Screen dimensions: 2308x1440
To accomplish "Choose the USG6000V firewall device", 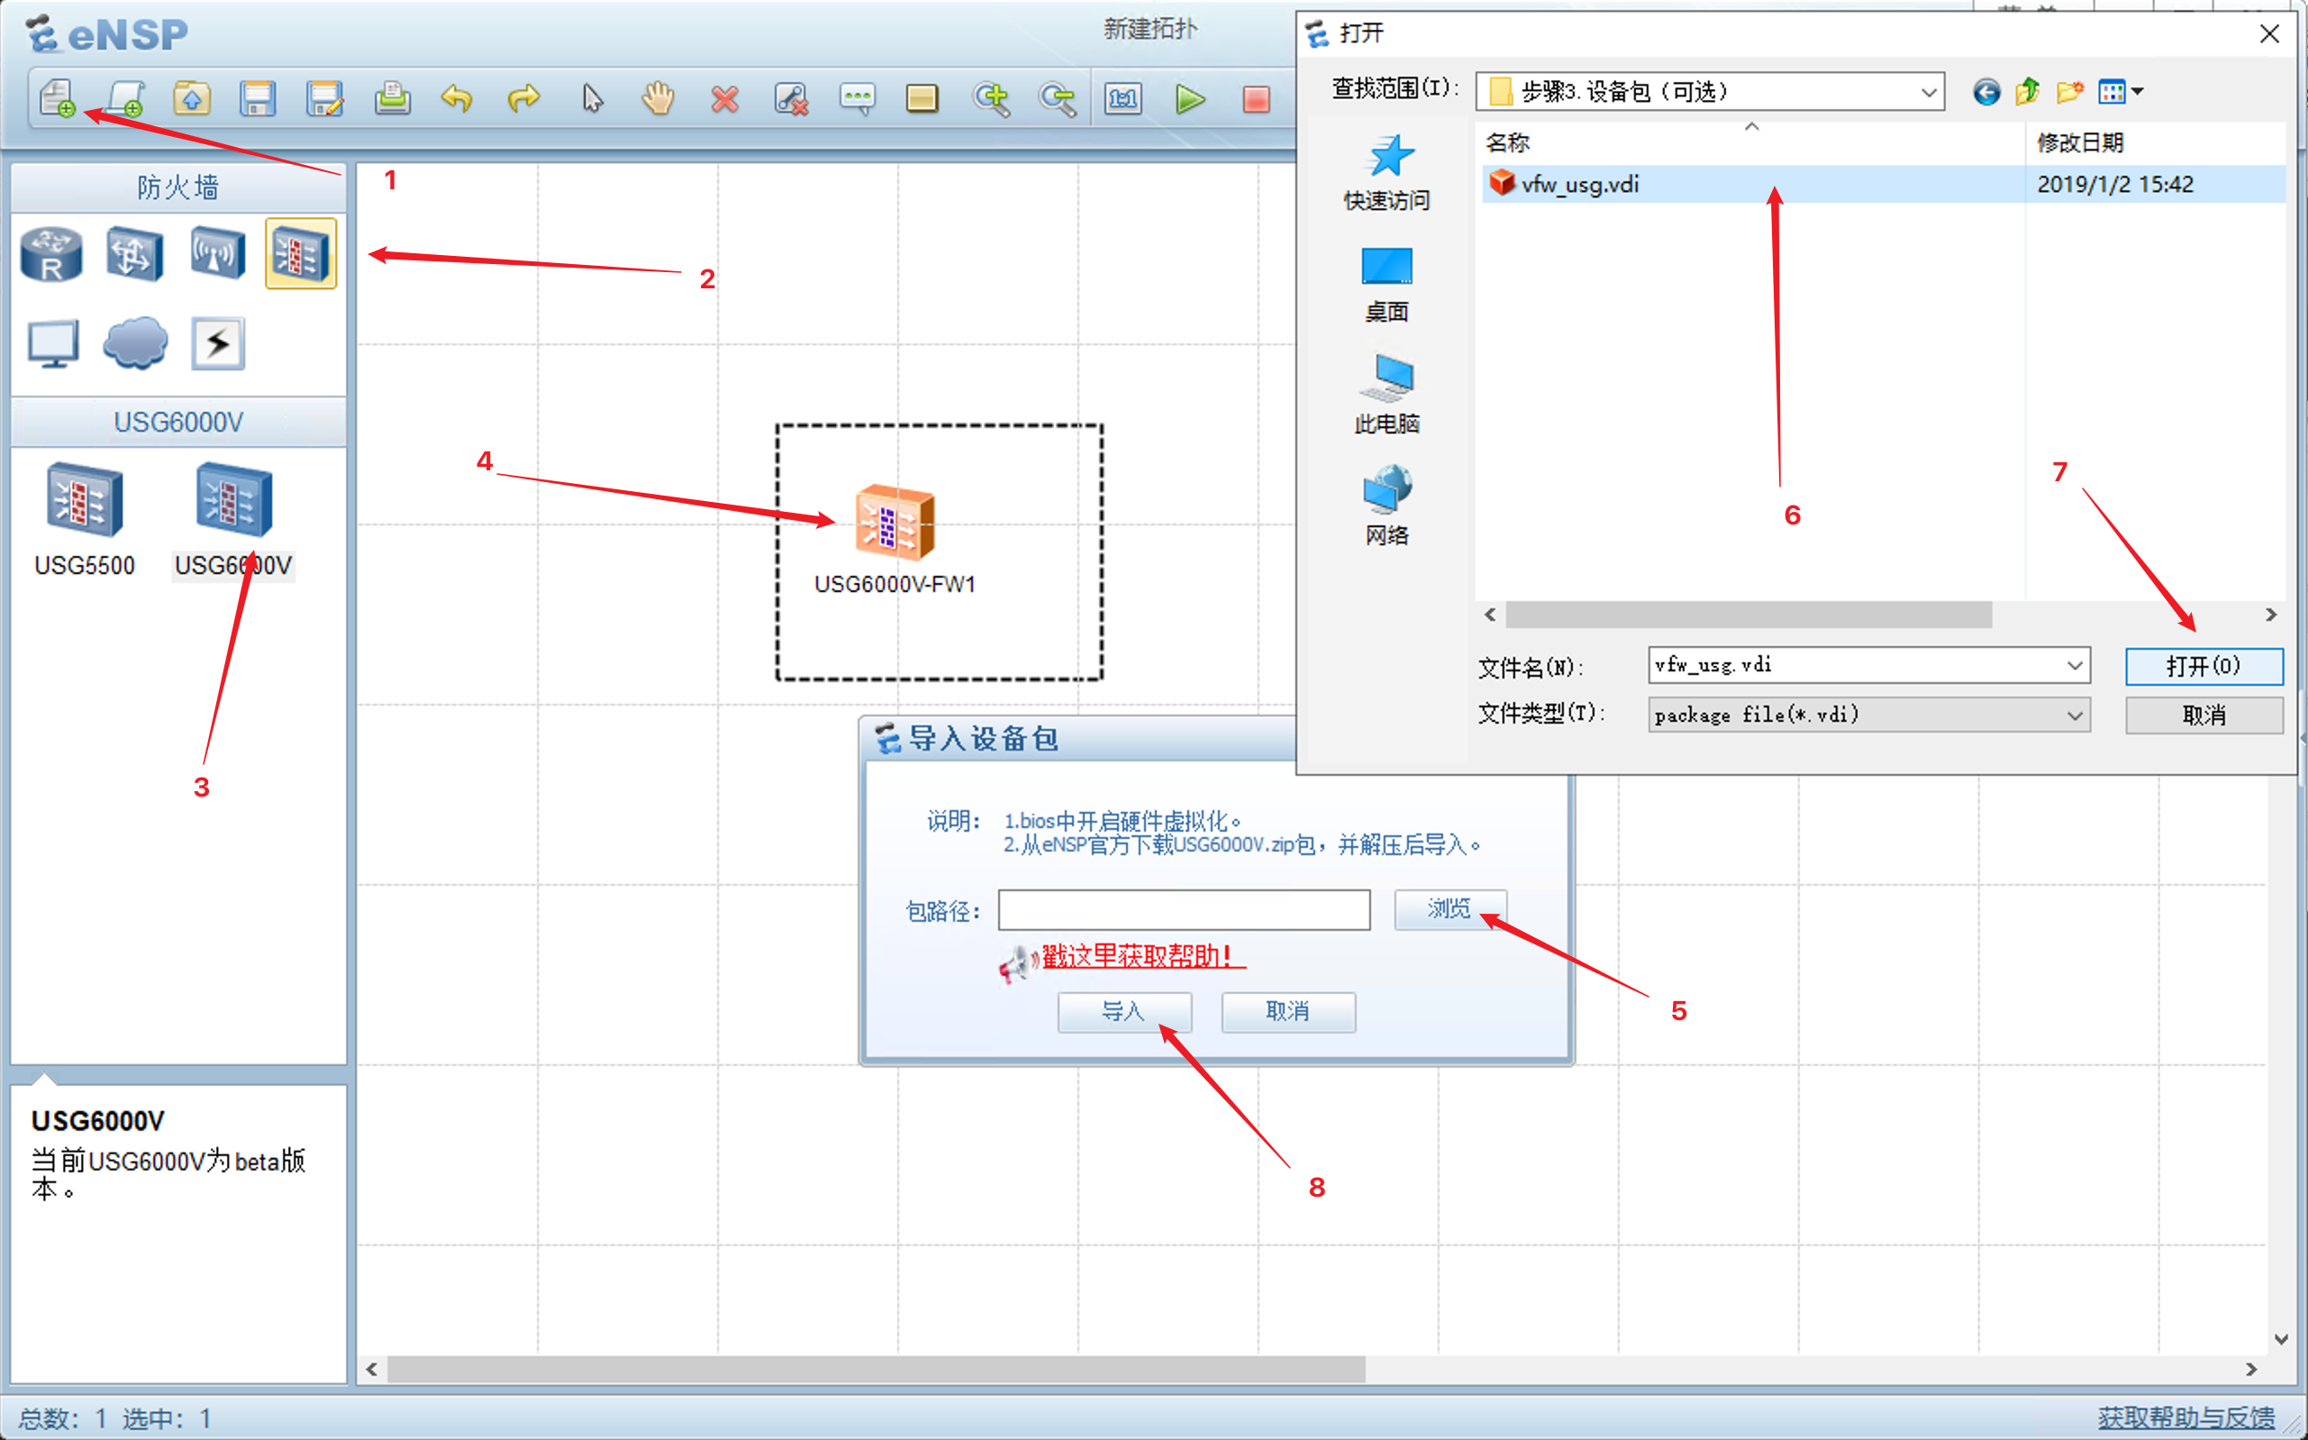I will 233,520.
